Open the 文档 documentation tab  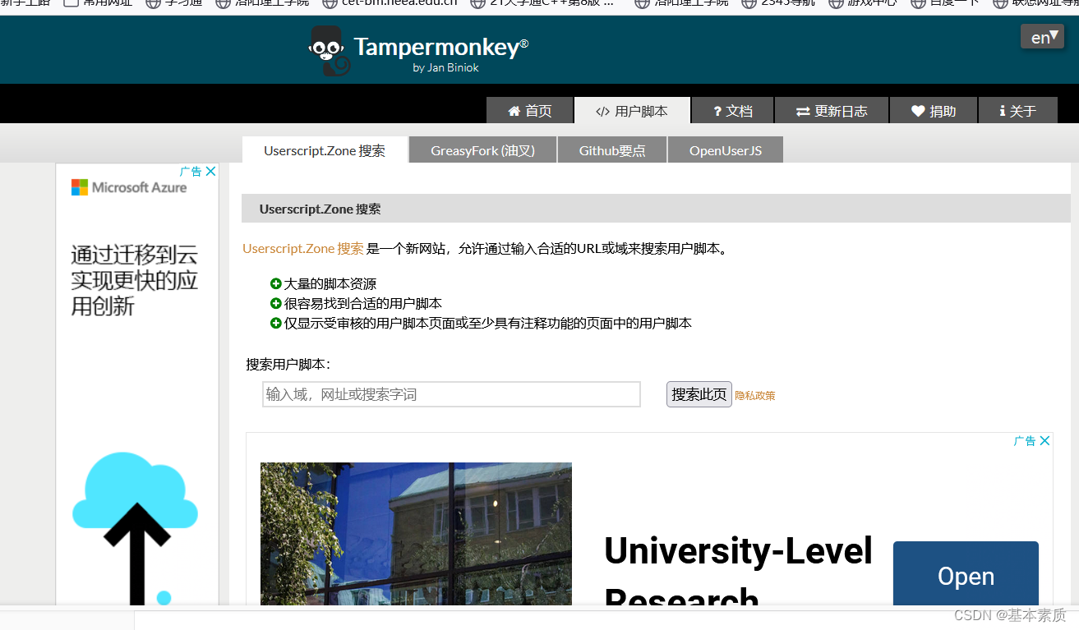coord(733,111)
